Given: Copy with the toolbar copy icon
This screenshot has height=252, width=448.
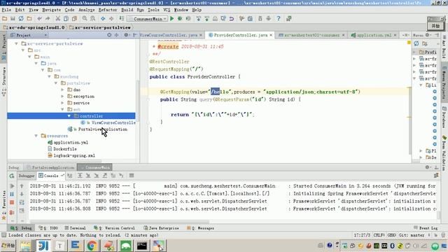Looking at the screenshot, I should click(x=66, y=19).
